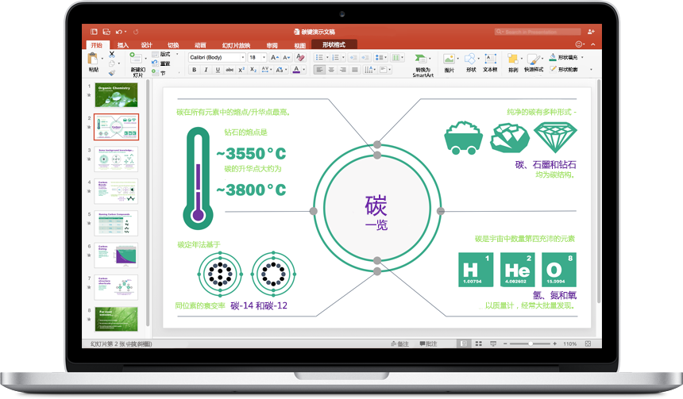
Task: Open the 排列 arrange button
Action: coord(513,62)
